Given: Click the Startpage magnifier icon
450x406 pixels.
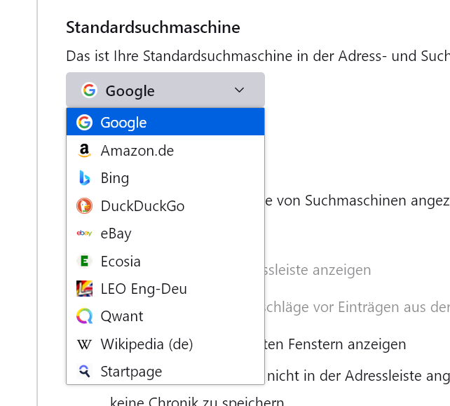Looking at the screenshot, I should (x=84, y=372).
